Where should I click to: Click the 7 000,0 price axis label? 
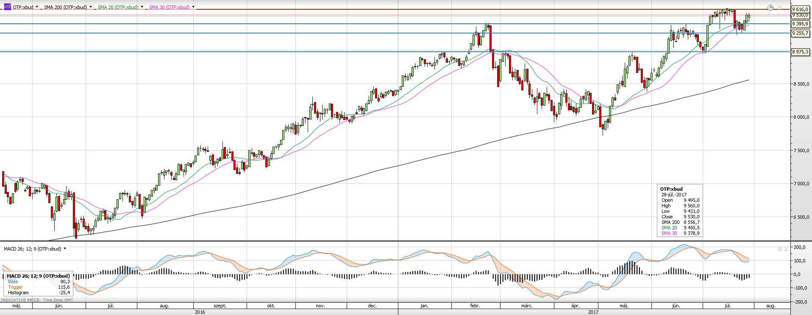pos(801,184)
